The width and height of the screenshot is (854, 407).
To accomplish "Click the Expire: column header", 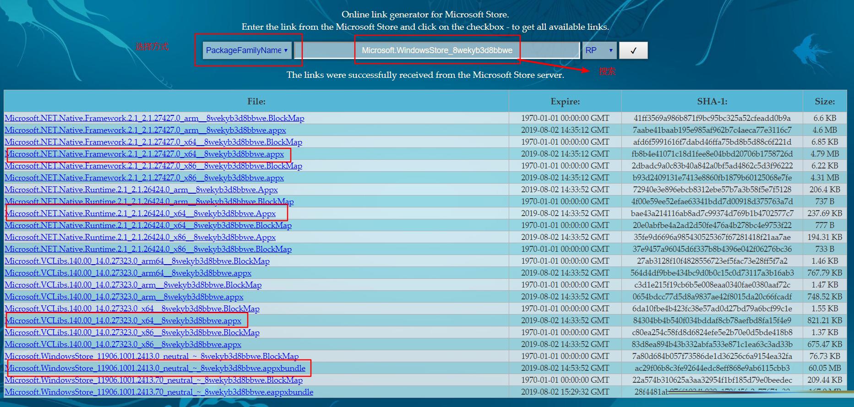I will pyautogui.click(x=565, y=102).
